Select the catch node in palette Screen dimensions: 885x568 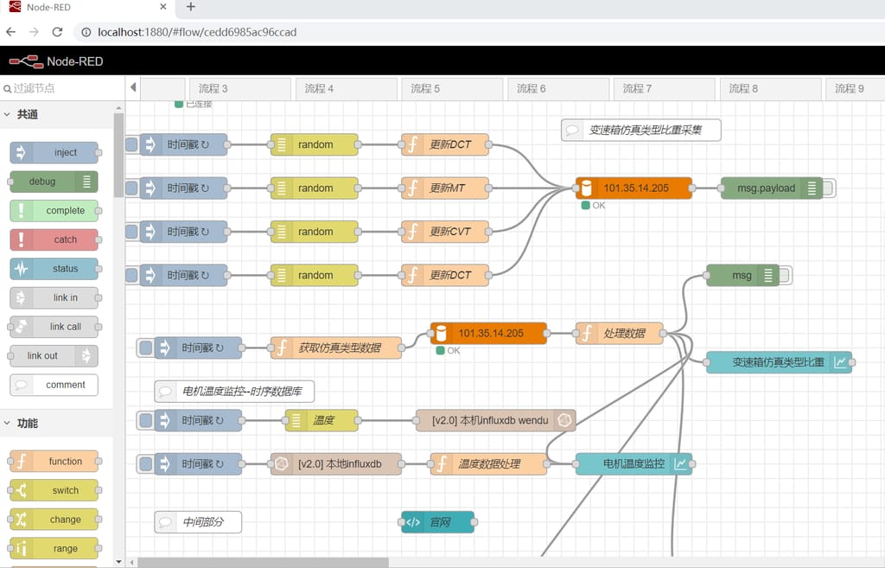(54, 239)
